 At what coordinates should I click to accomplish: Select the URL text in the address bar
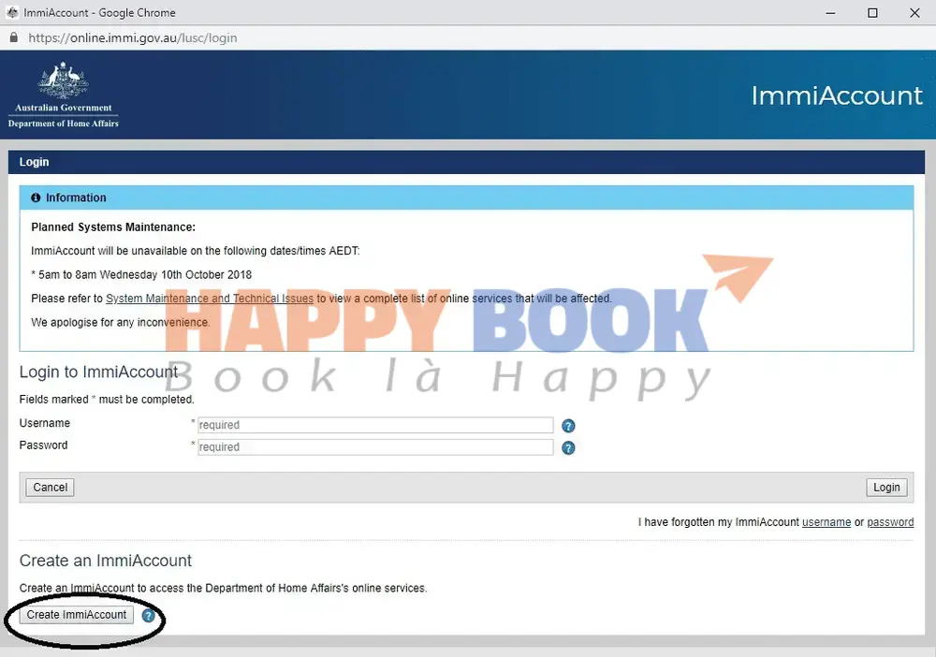(x=132, y=38)
